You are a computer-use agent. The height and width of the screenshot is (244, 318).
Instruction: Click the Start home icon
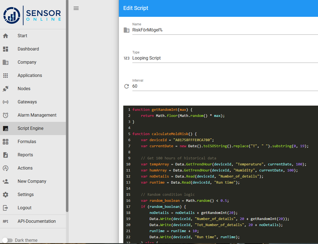click(6, 36)
